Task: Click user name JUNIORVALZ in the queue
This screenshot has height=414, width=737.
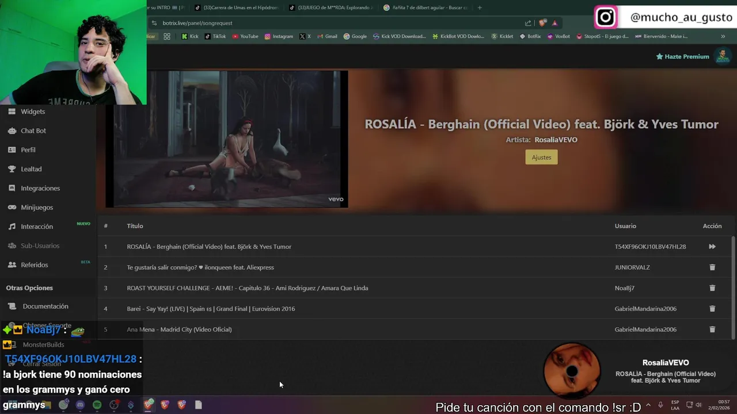Action: pyautogui.click(x=632, y=267)
